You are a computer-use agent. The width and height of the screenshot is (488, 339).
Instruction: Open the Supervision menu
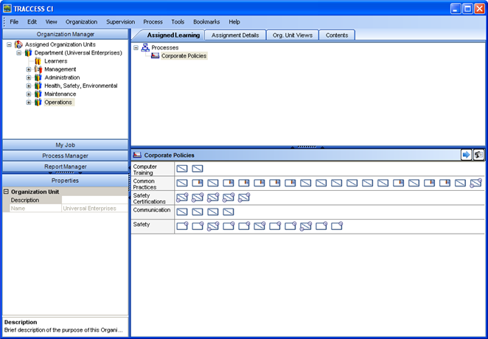[120, 22]
